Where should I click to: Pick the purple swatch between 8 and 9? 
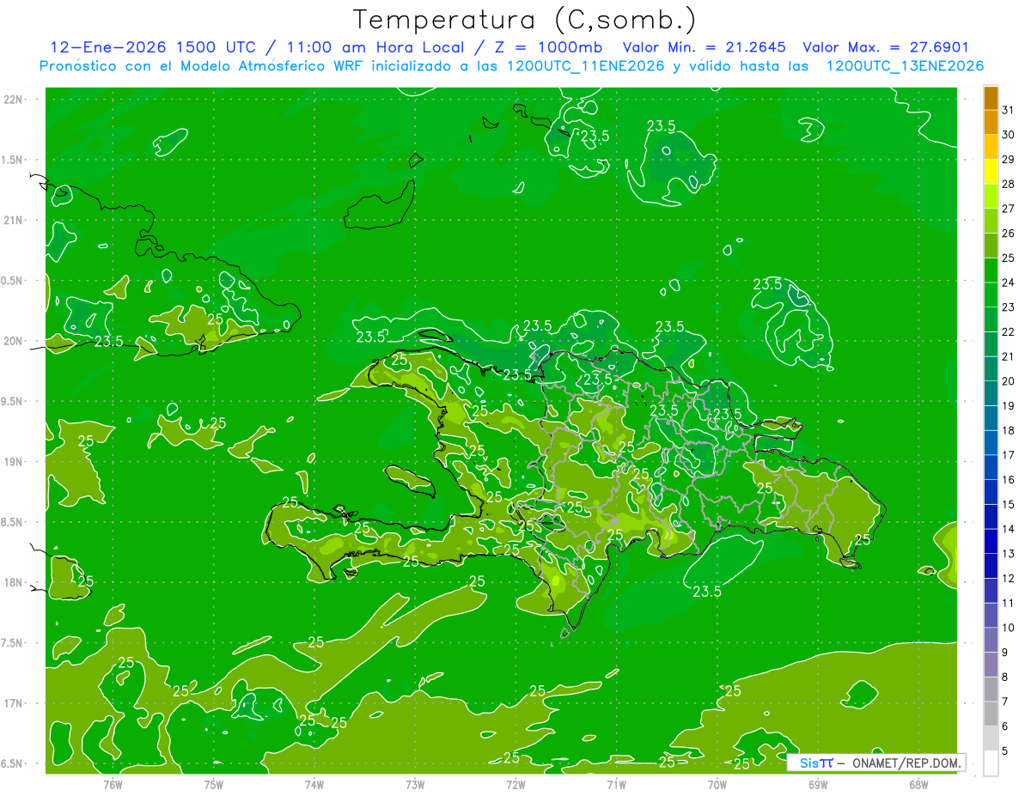point(991,665)
